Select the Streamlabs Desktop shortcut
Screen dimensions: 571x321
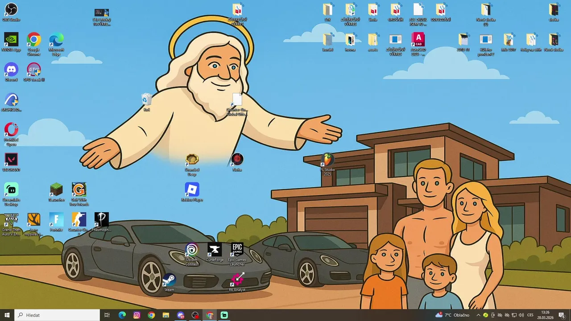point(11,194)
